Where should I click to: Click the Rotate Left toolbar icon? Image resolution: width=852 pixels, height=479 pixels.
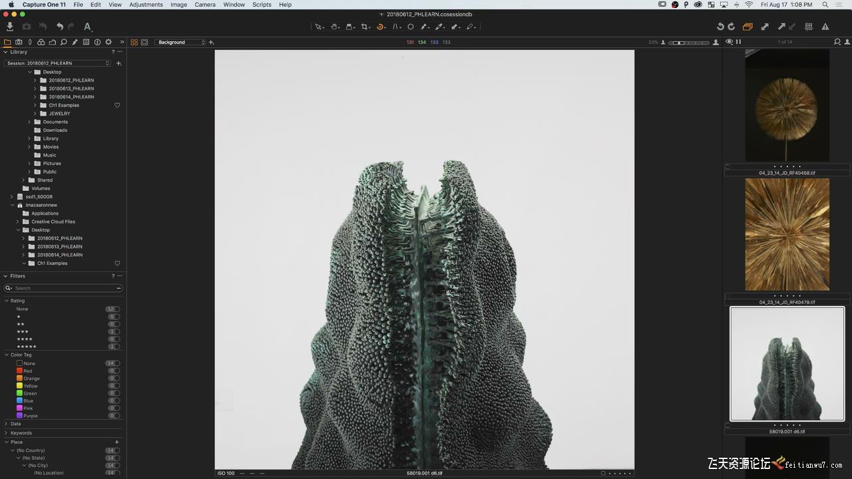(x=720, y=27)
